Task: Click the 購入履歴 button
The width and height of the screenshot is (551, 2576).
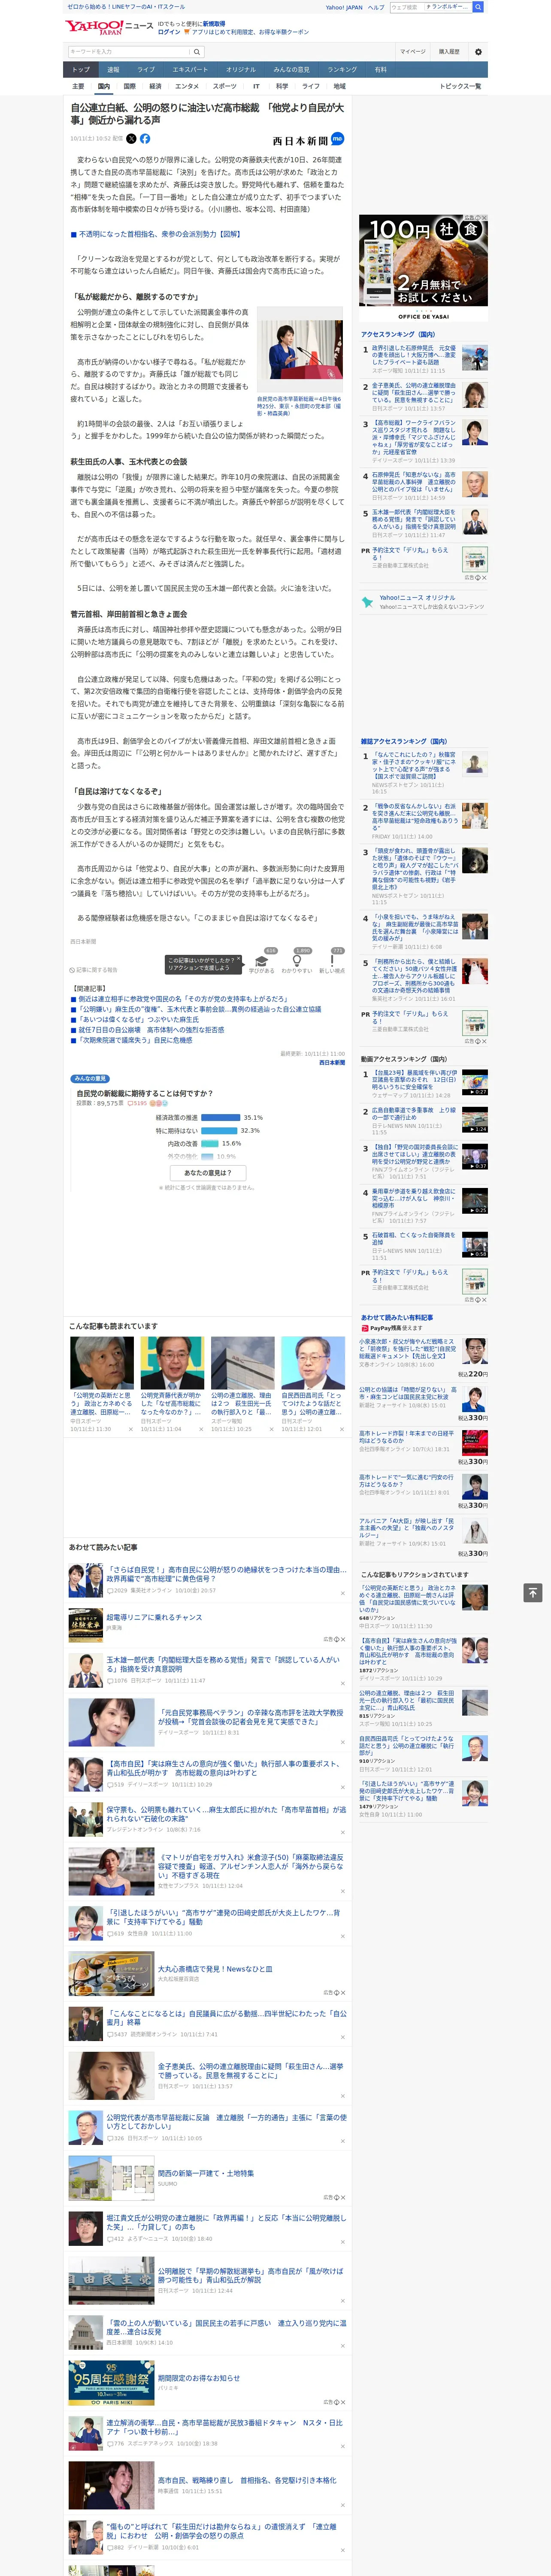Action: pos(449,52)
